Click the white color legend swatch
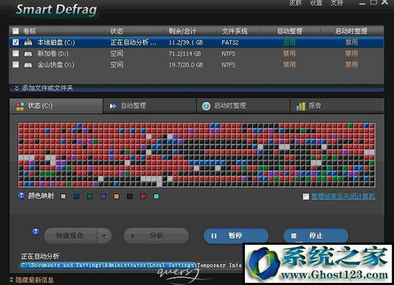The width and height of the screenshot is (394, 285). pyautogui.click(x=63, y=197)
